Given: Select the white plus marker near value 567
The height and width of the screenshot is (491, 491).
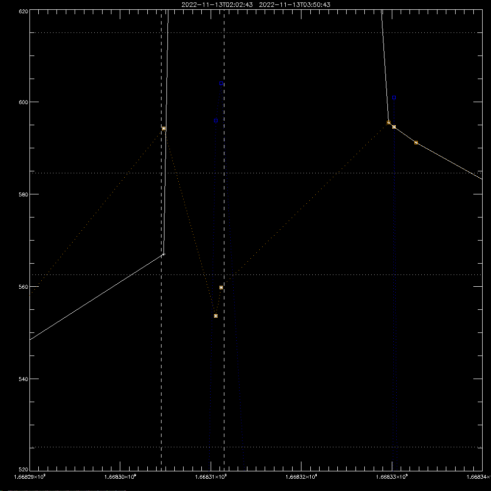Looking at the screenshot, I should tap(164, 254).
